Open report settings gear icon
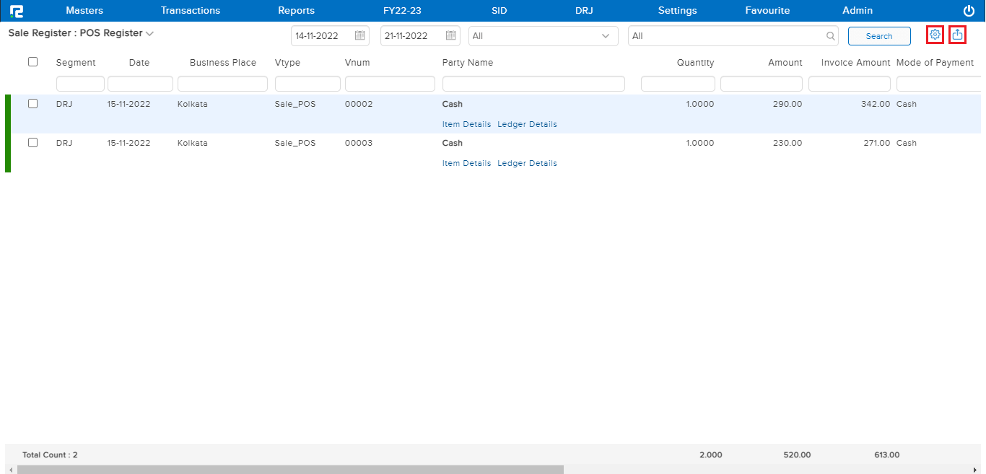Screen dimensions: 986x474 pos(935,35)
